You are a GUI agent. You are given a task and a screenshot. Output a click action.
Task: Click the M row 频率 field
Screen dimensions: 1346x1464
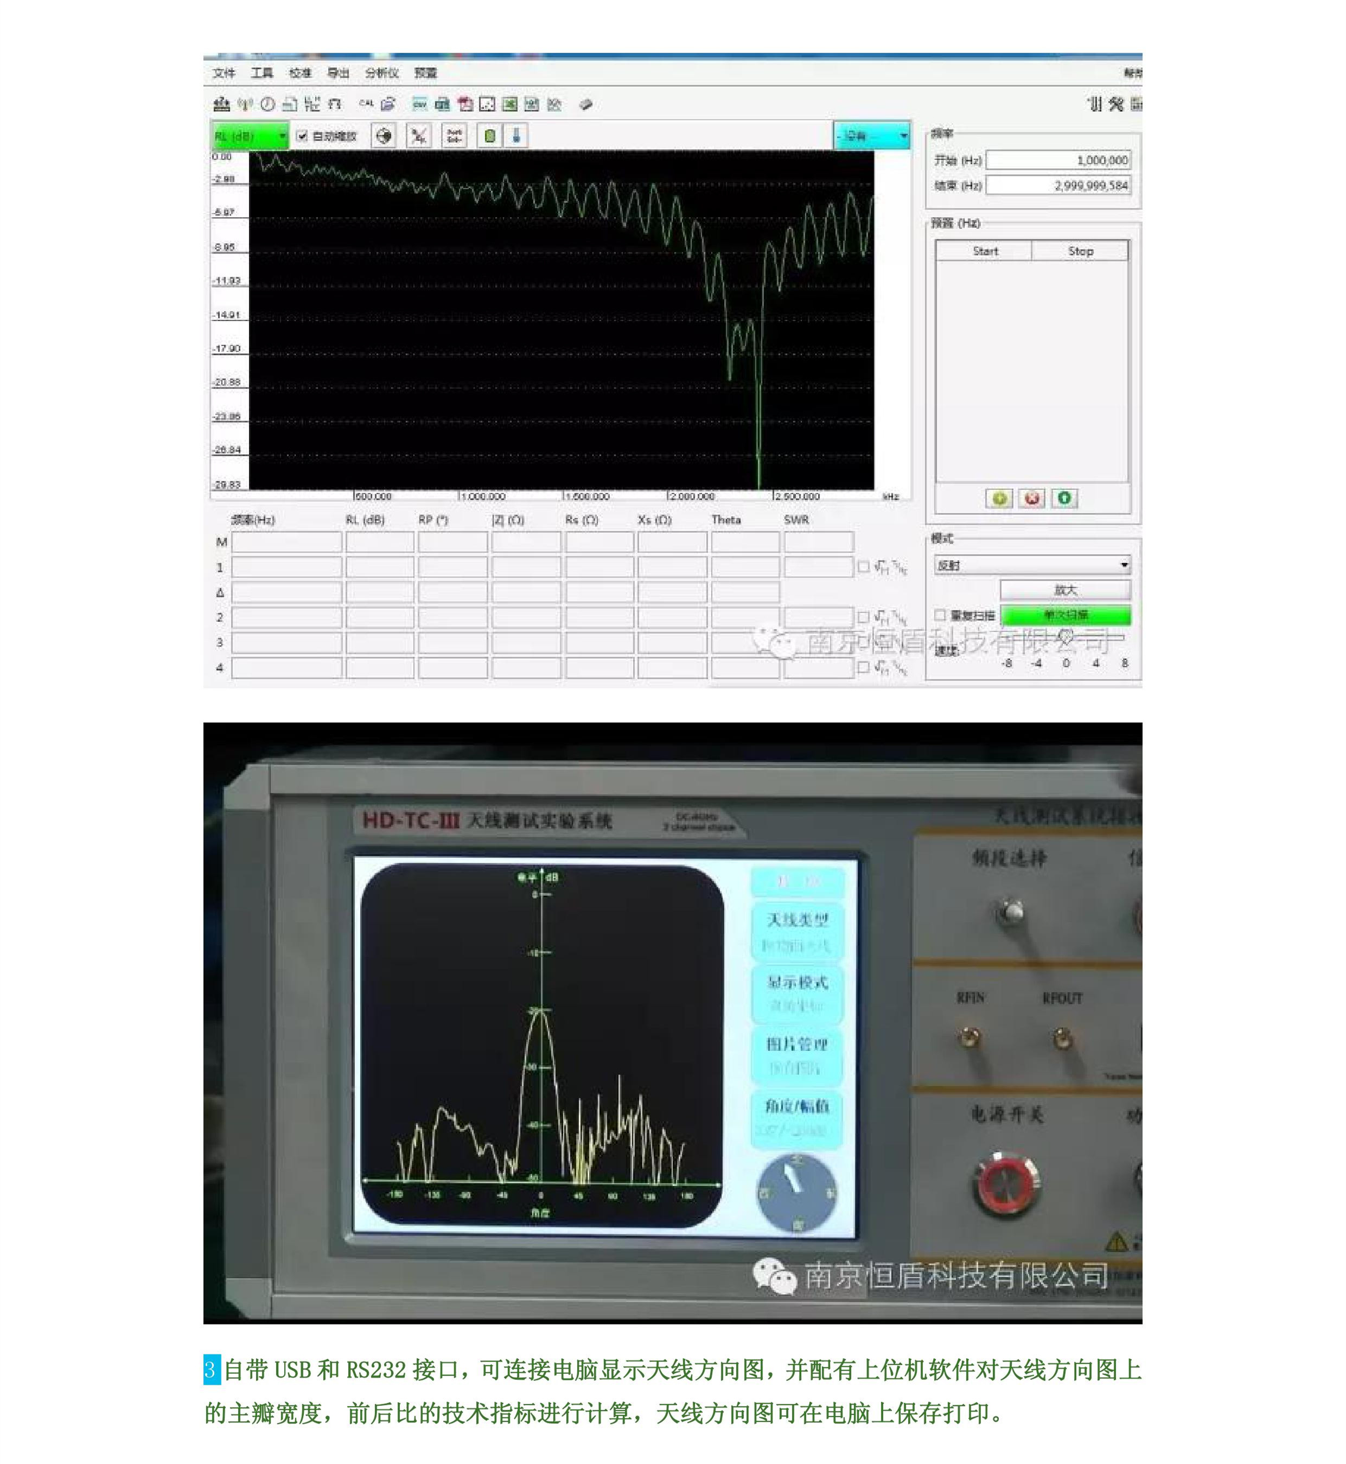pyautogui.click(x=287, y=542)
